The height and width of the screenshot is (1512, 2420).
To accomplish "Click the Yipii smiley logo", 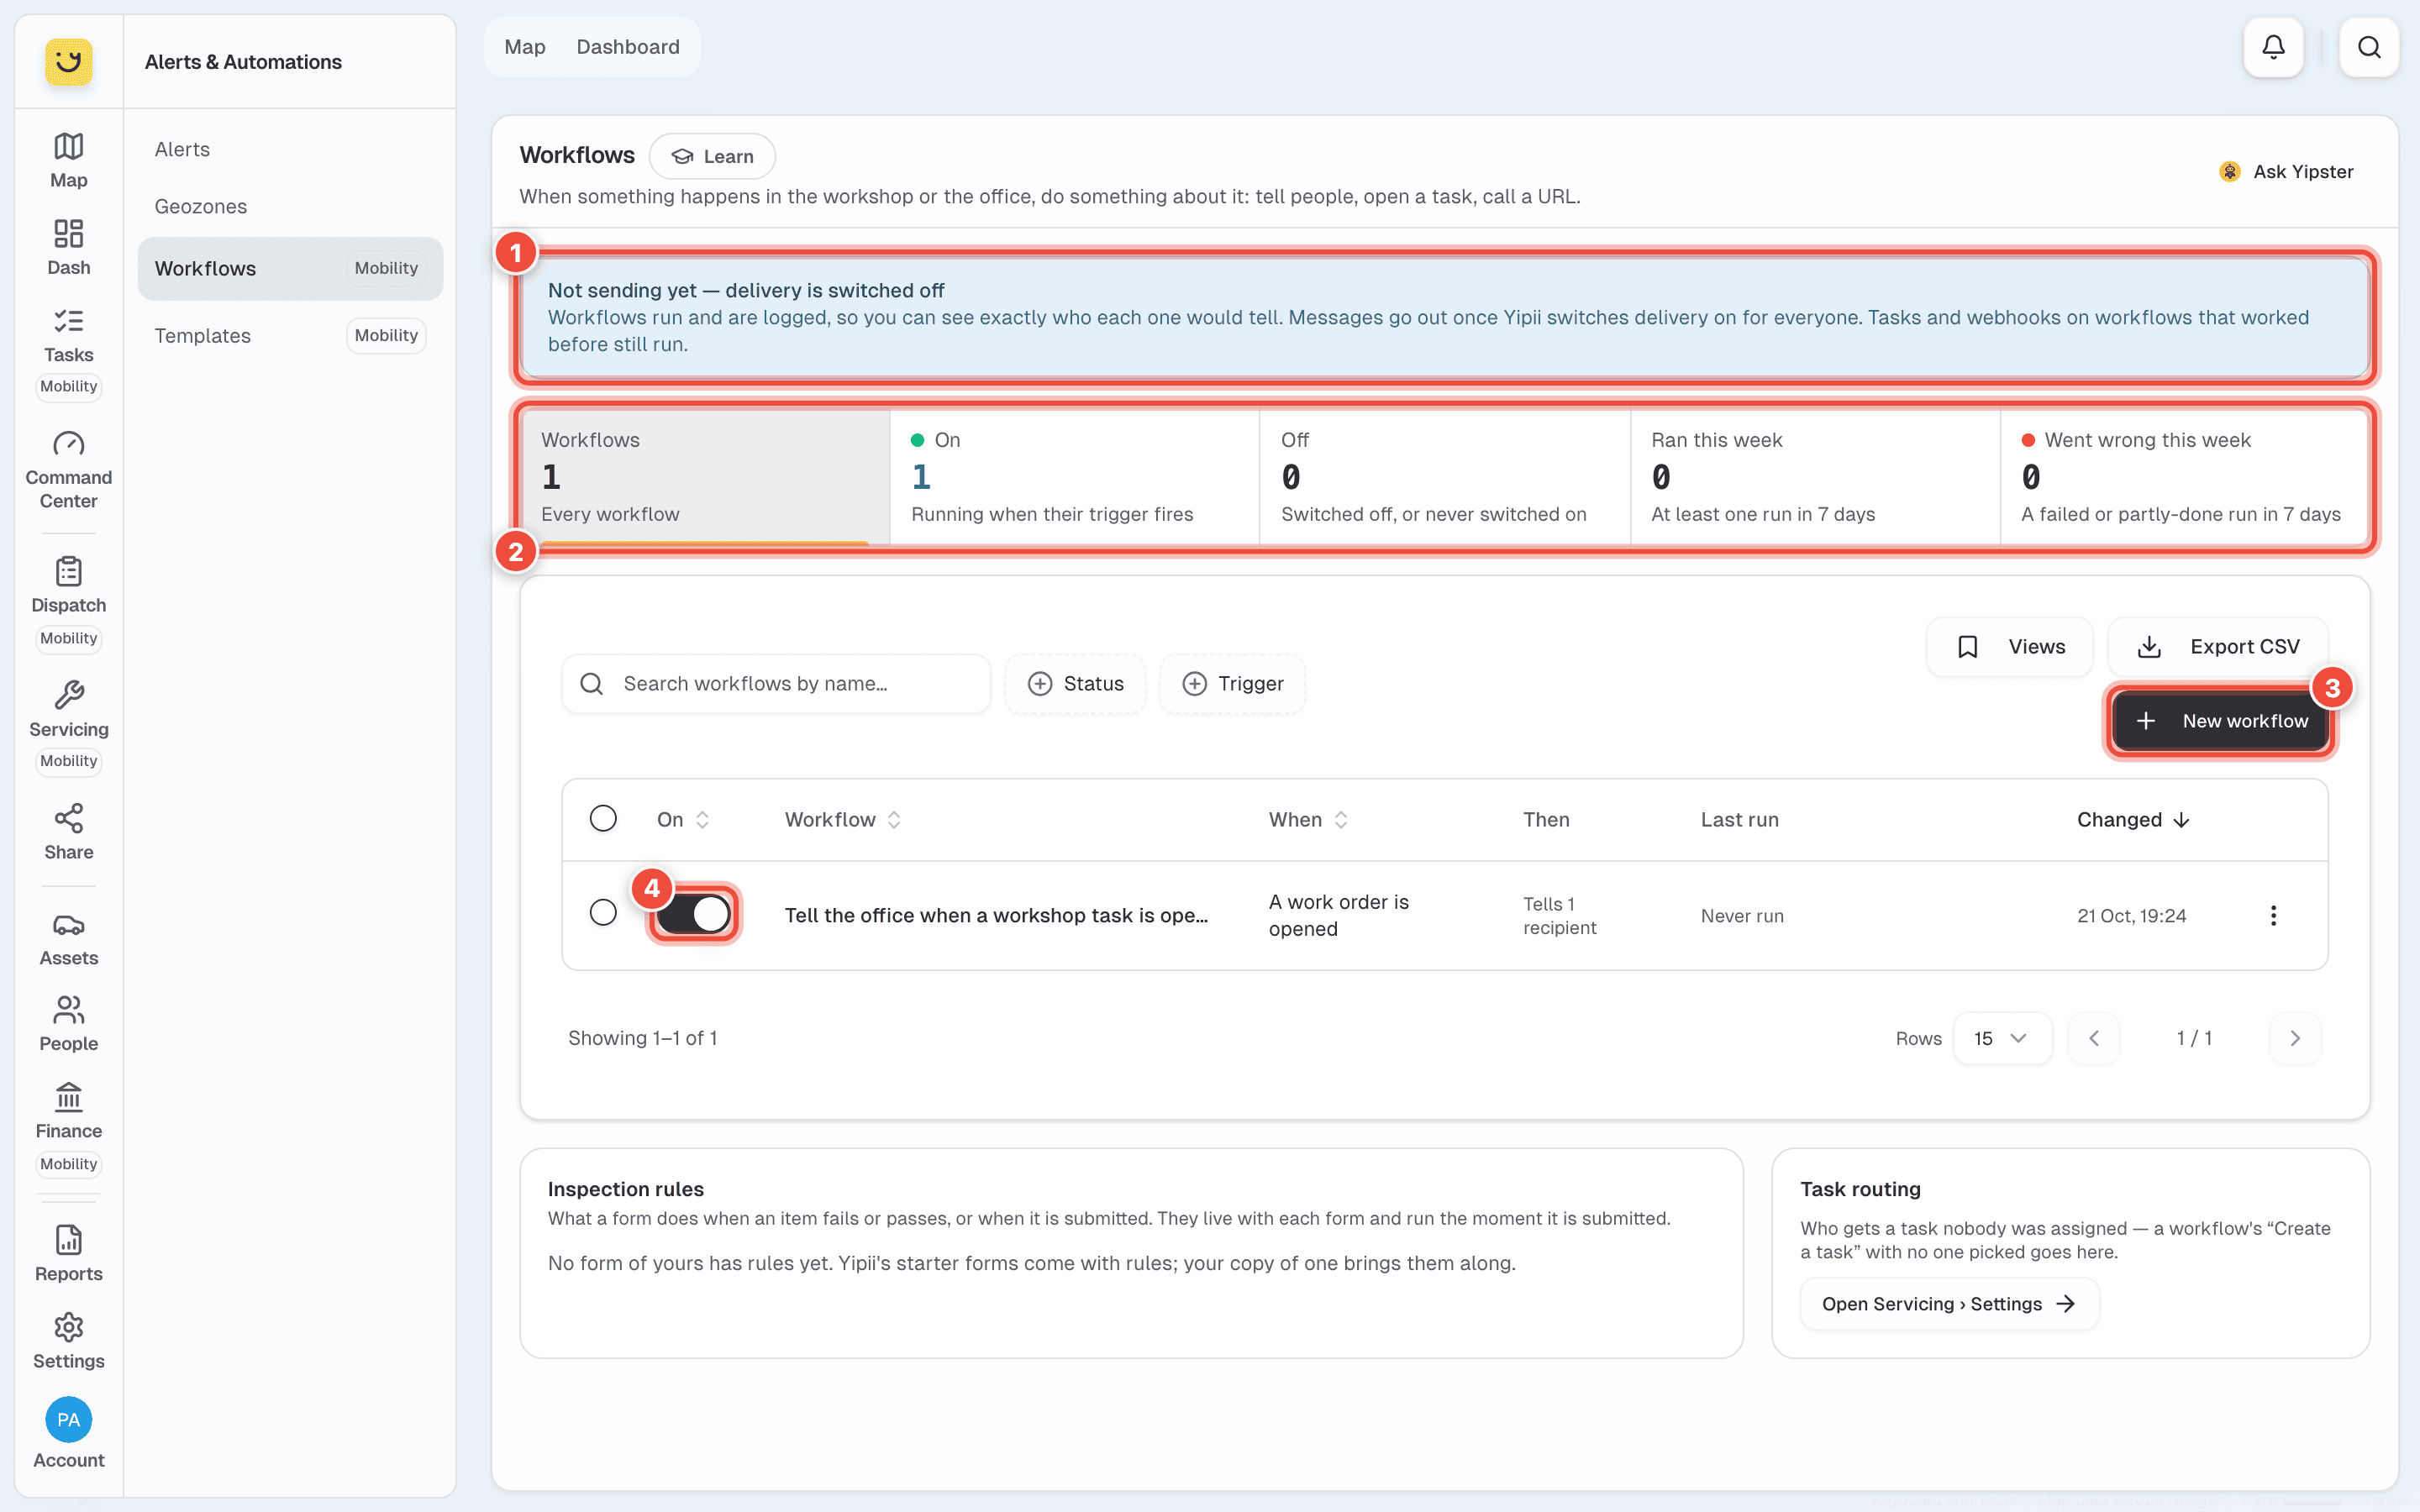I will (x=68, y=62).
